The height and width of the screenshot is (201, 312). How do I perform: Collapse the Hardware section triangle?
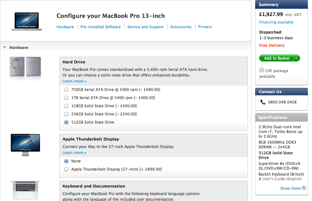pos(5,47)
